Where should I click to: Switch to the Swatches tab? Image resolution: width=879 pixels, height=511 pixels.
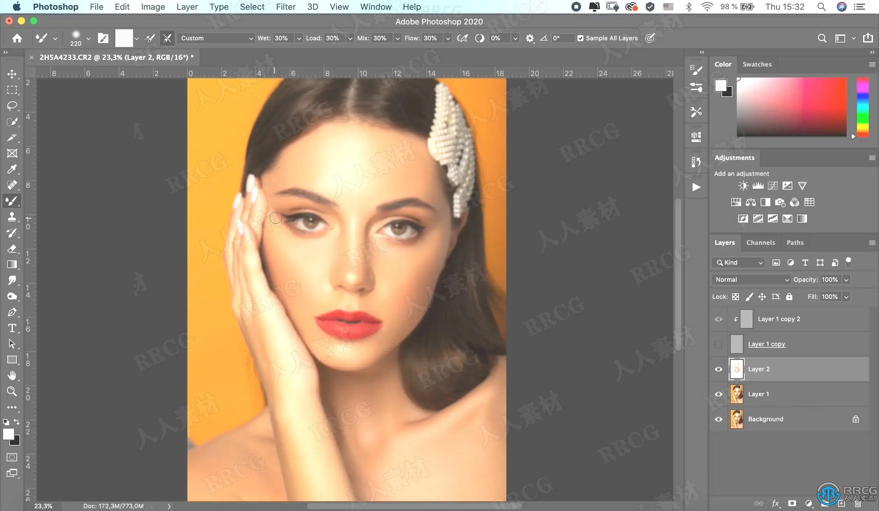pyautogui.click(x=757, y=64)
